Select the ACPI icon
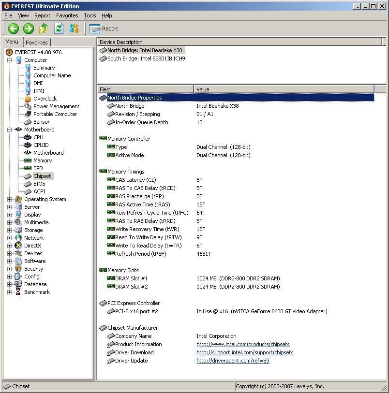Viewport: 389px width, 393px height. (x=28, y=192)
